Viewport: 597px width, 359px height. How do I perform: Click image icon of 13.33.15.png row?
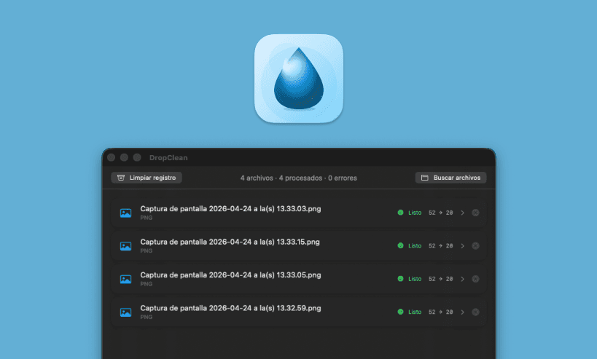125,246
